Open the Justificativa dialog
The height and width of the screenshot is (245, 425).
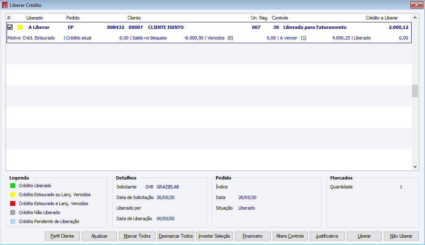(327, 236)
